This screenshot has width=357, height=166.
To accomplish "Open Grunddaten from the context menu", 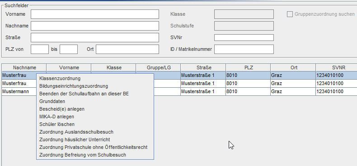I will pyautogui.click(x=95, y=101).
